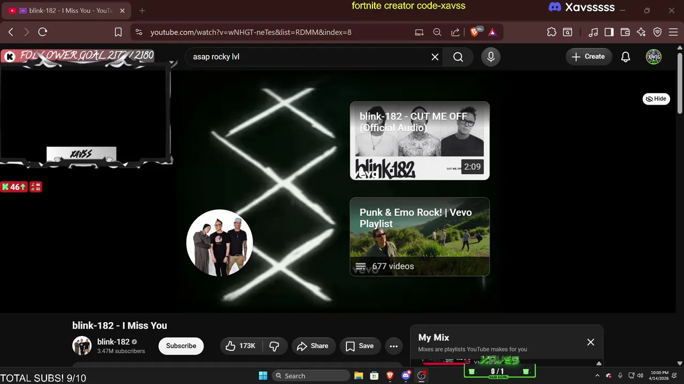Click the 3.47M subscribers text

[x=121, y=351]
